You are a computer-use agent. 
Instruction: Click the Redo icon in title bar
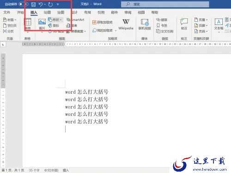point(50,4)
